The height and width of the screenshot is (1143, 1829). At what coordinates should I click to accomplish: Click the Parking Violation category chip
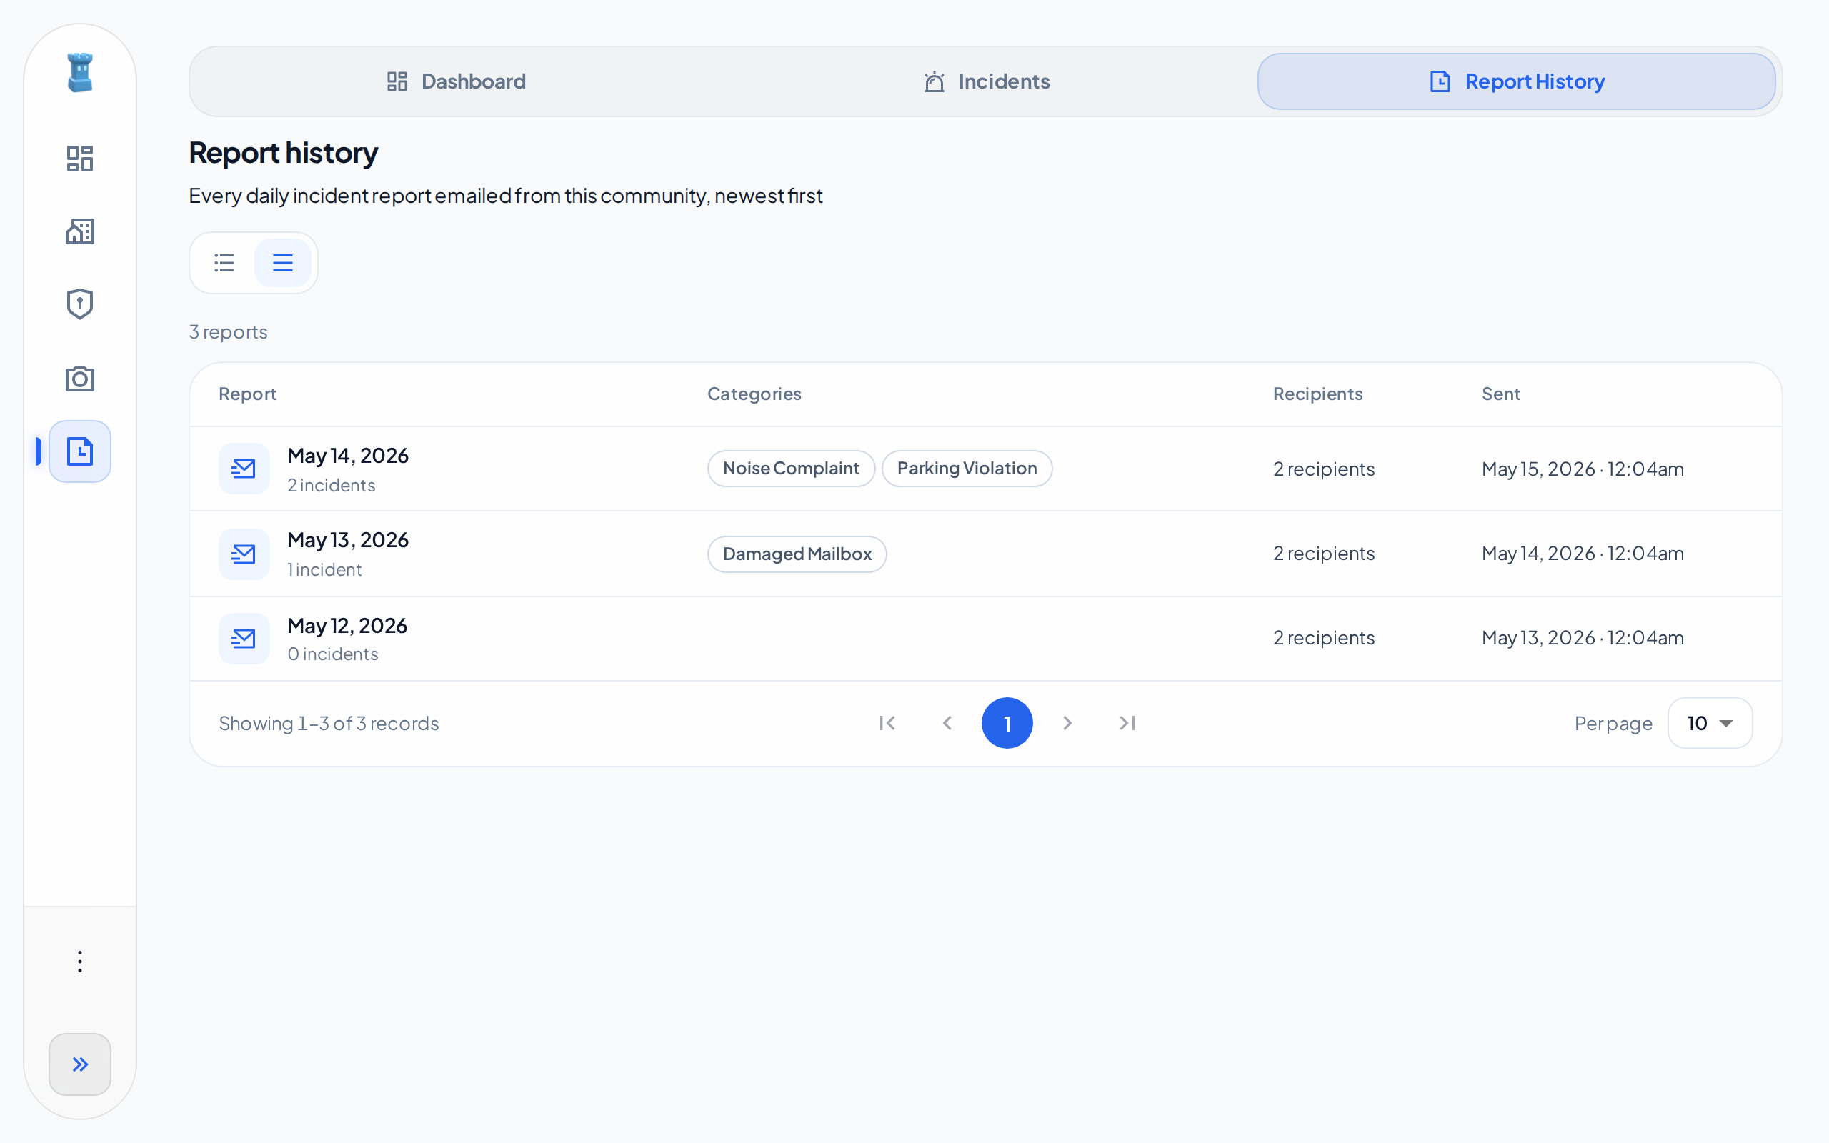967,469
